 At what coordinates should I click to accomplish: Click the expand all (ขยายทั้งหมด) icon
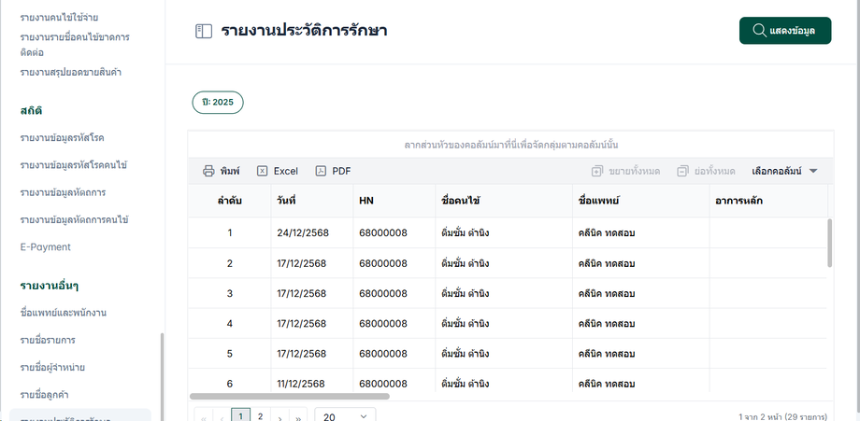597,171
